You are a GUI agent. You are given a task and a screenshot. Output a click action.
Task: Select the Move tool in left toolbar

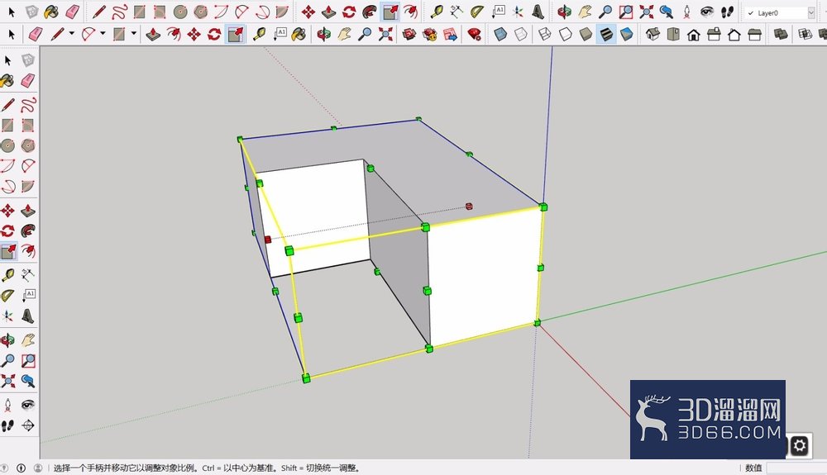tap(7, 211)
